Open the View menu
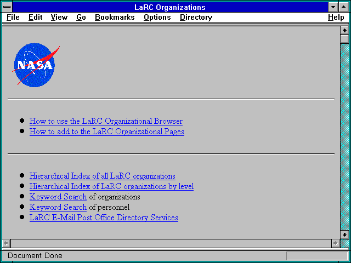The height and width of the screenshot is (263, 351). point(59,18)
